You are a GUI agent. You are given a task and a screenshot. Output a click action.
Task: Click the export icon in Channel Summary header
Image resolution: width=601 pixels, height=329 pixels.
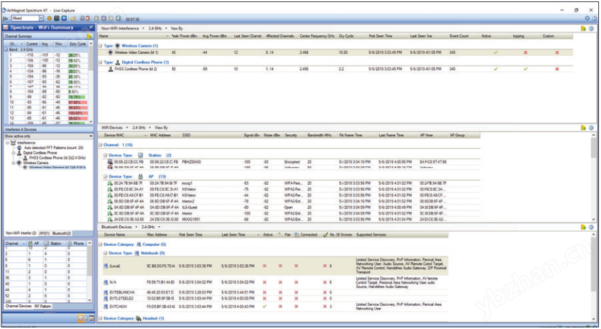pos(89,35)
